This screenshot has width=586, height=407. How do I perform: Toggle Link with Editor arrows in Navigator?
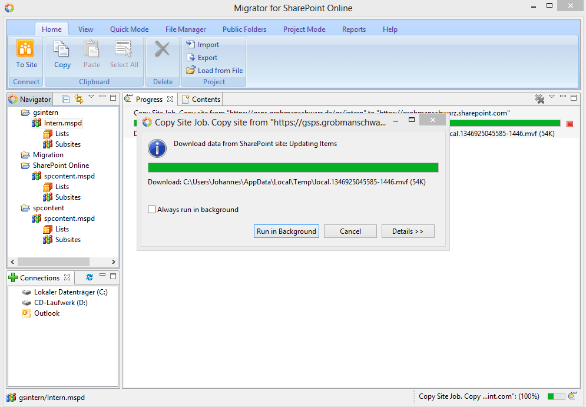coord(78,99)
